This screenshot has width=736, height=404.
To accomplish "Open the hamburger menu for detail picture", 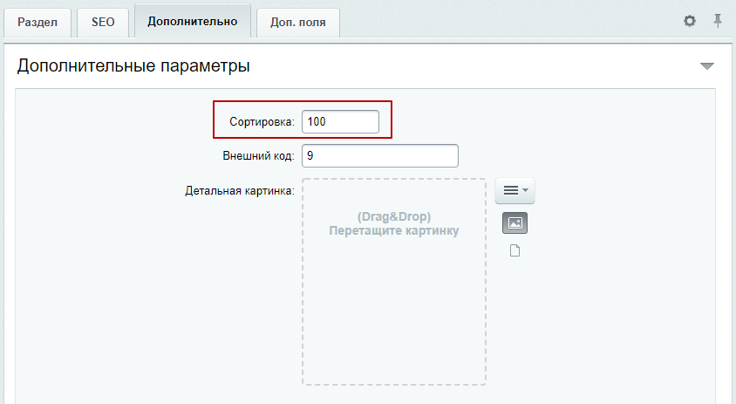I will tap(515, 190).
